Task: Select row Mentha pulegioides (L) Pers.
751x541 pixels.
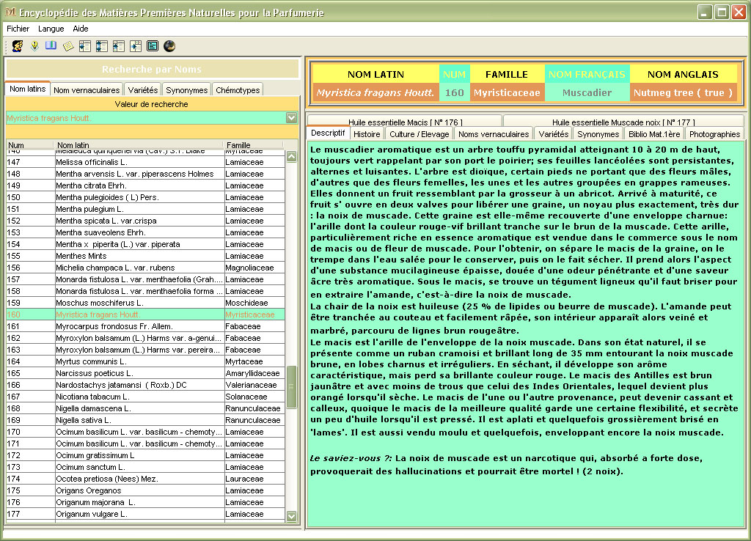Action: [x=146, y=197]
